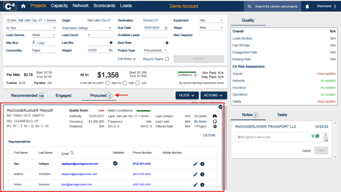Open the carrier notes icon beside No Notes

coord(215,121)
